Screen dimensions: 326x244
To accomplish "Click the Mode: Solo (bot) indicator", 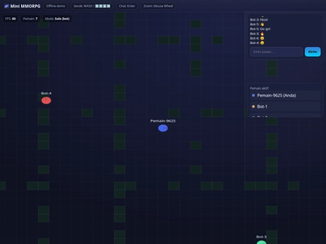I will click(x=57, y=19).
